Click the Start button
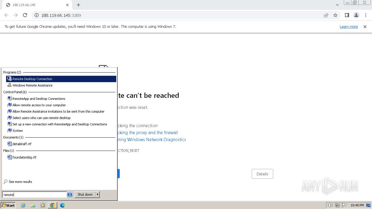 pyautogui.click(x=8, y=205)
